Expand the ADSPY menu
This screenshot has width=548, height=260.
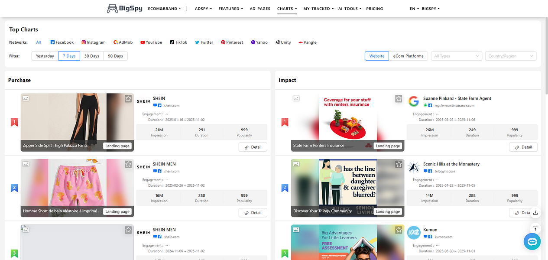(203, 9)
